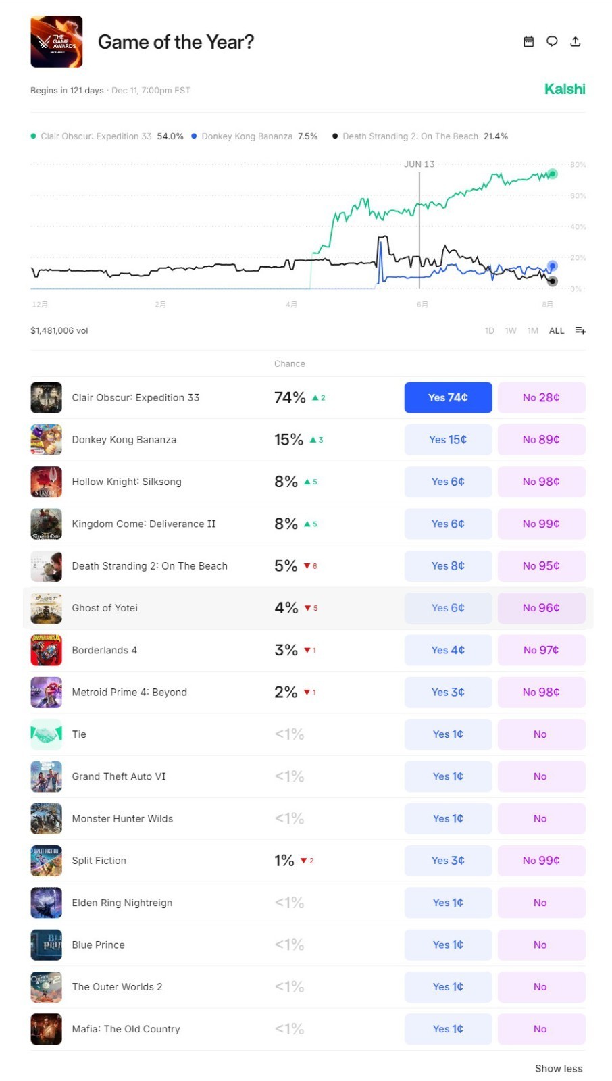Switch chart range to 1M
Viewport: 612px width, 1081px height.
click(533, 331)
